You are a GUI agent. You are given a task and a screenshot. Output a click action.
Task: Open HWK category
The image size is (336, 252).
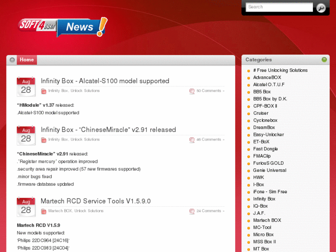(258, 178)
